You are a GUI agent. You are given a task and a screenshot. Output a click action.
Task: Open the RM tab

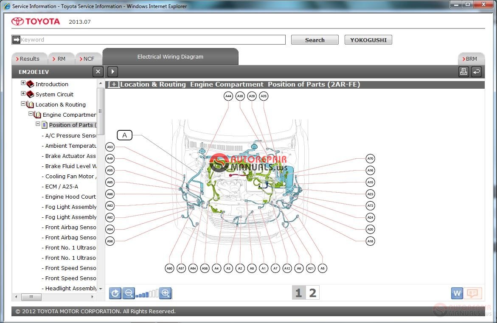pos(61,59)
